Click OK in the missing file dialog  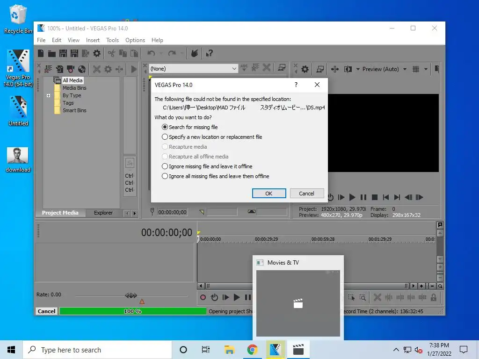point(269,193)
